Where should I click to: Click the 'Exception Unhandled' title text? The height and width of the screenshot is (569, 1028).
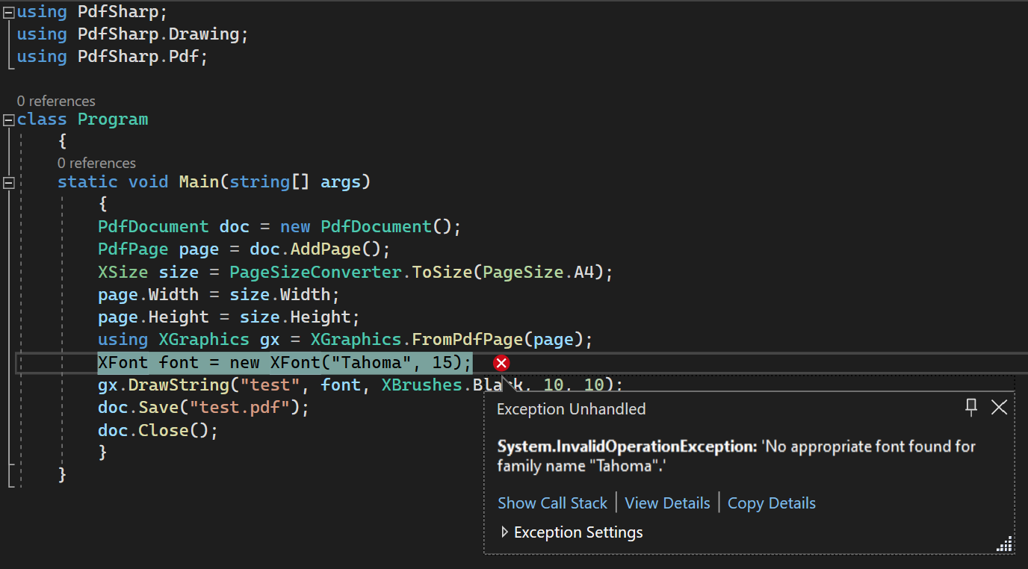pos(571,409)
